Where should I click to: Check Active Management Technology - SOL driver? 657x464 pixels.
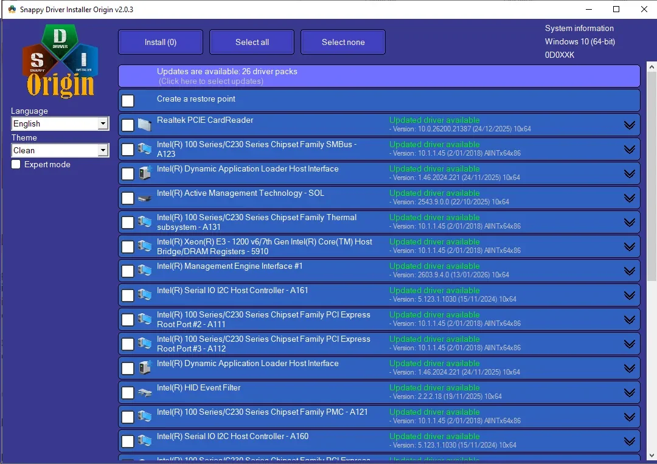pyautogui.click(x=128, y=198)
